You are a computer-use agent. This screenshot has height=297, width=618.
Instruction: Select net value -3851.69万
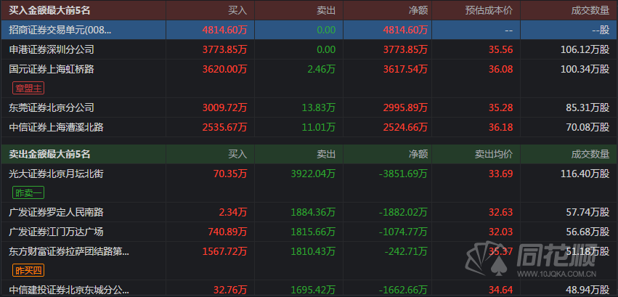[403, 174]
